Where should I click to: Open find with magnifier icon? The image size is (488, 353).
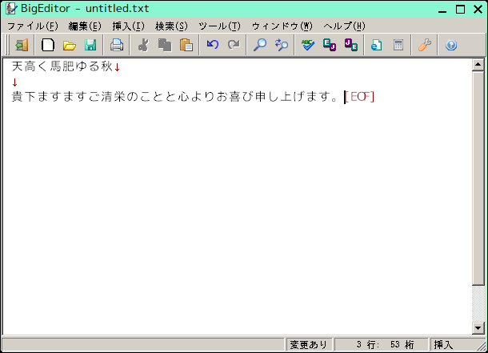pyautogui.click(x=260, y=45)
